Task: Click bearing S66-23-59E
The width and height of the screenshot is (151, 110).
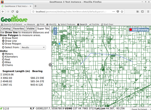Action: tap(37, 78)
